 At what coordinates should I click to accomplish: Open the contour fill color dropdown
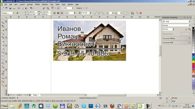pyautogui.click(x=121, y=13)
